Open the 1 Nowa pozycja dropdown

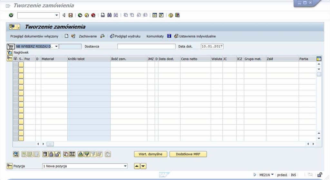[x=125, y=166]
